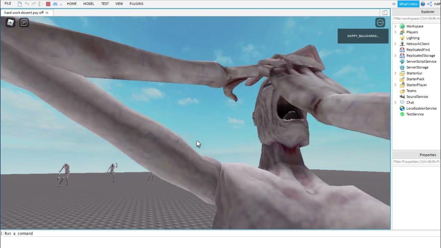
Task: Select the SoundService label in Explorer
Action: 417,96
